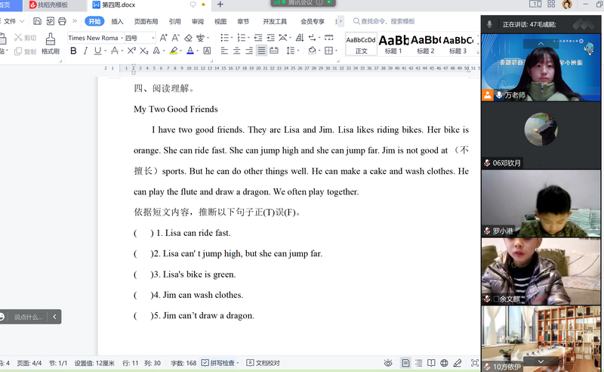Open the 页面布局 ribbon tab

click(x=146, y=21)
